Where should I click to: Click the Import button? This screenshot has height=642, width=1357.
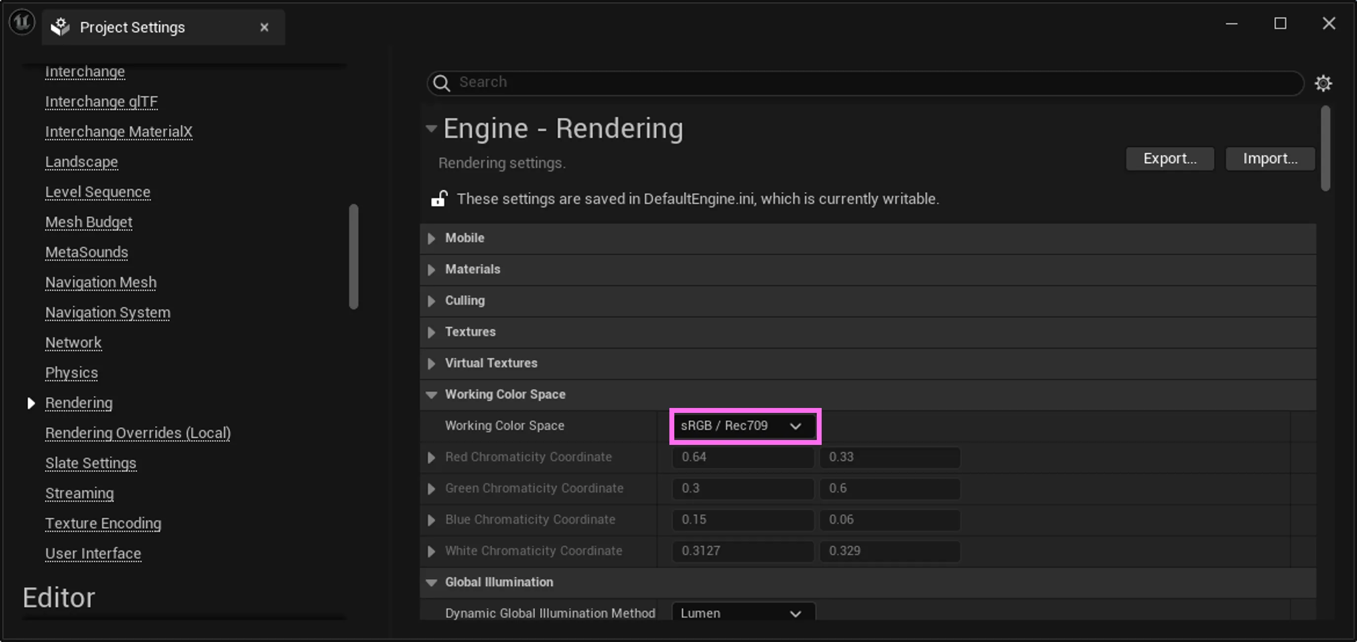(x=1270, y=159)
